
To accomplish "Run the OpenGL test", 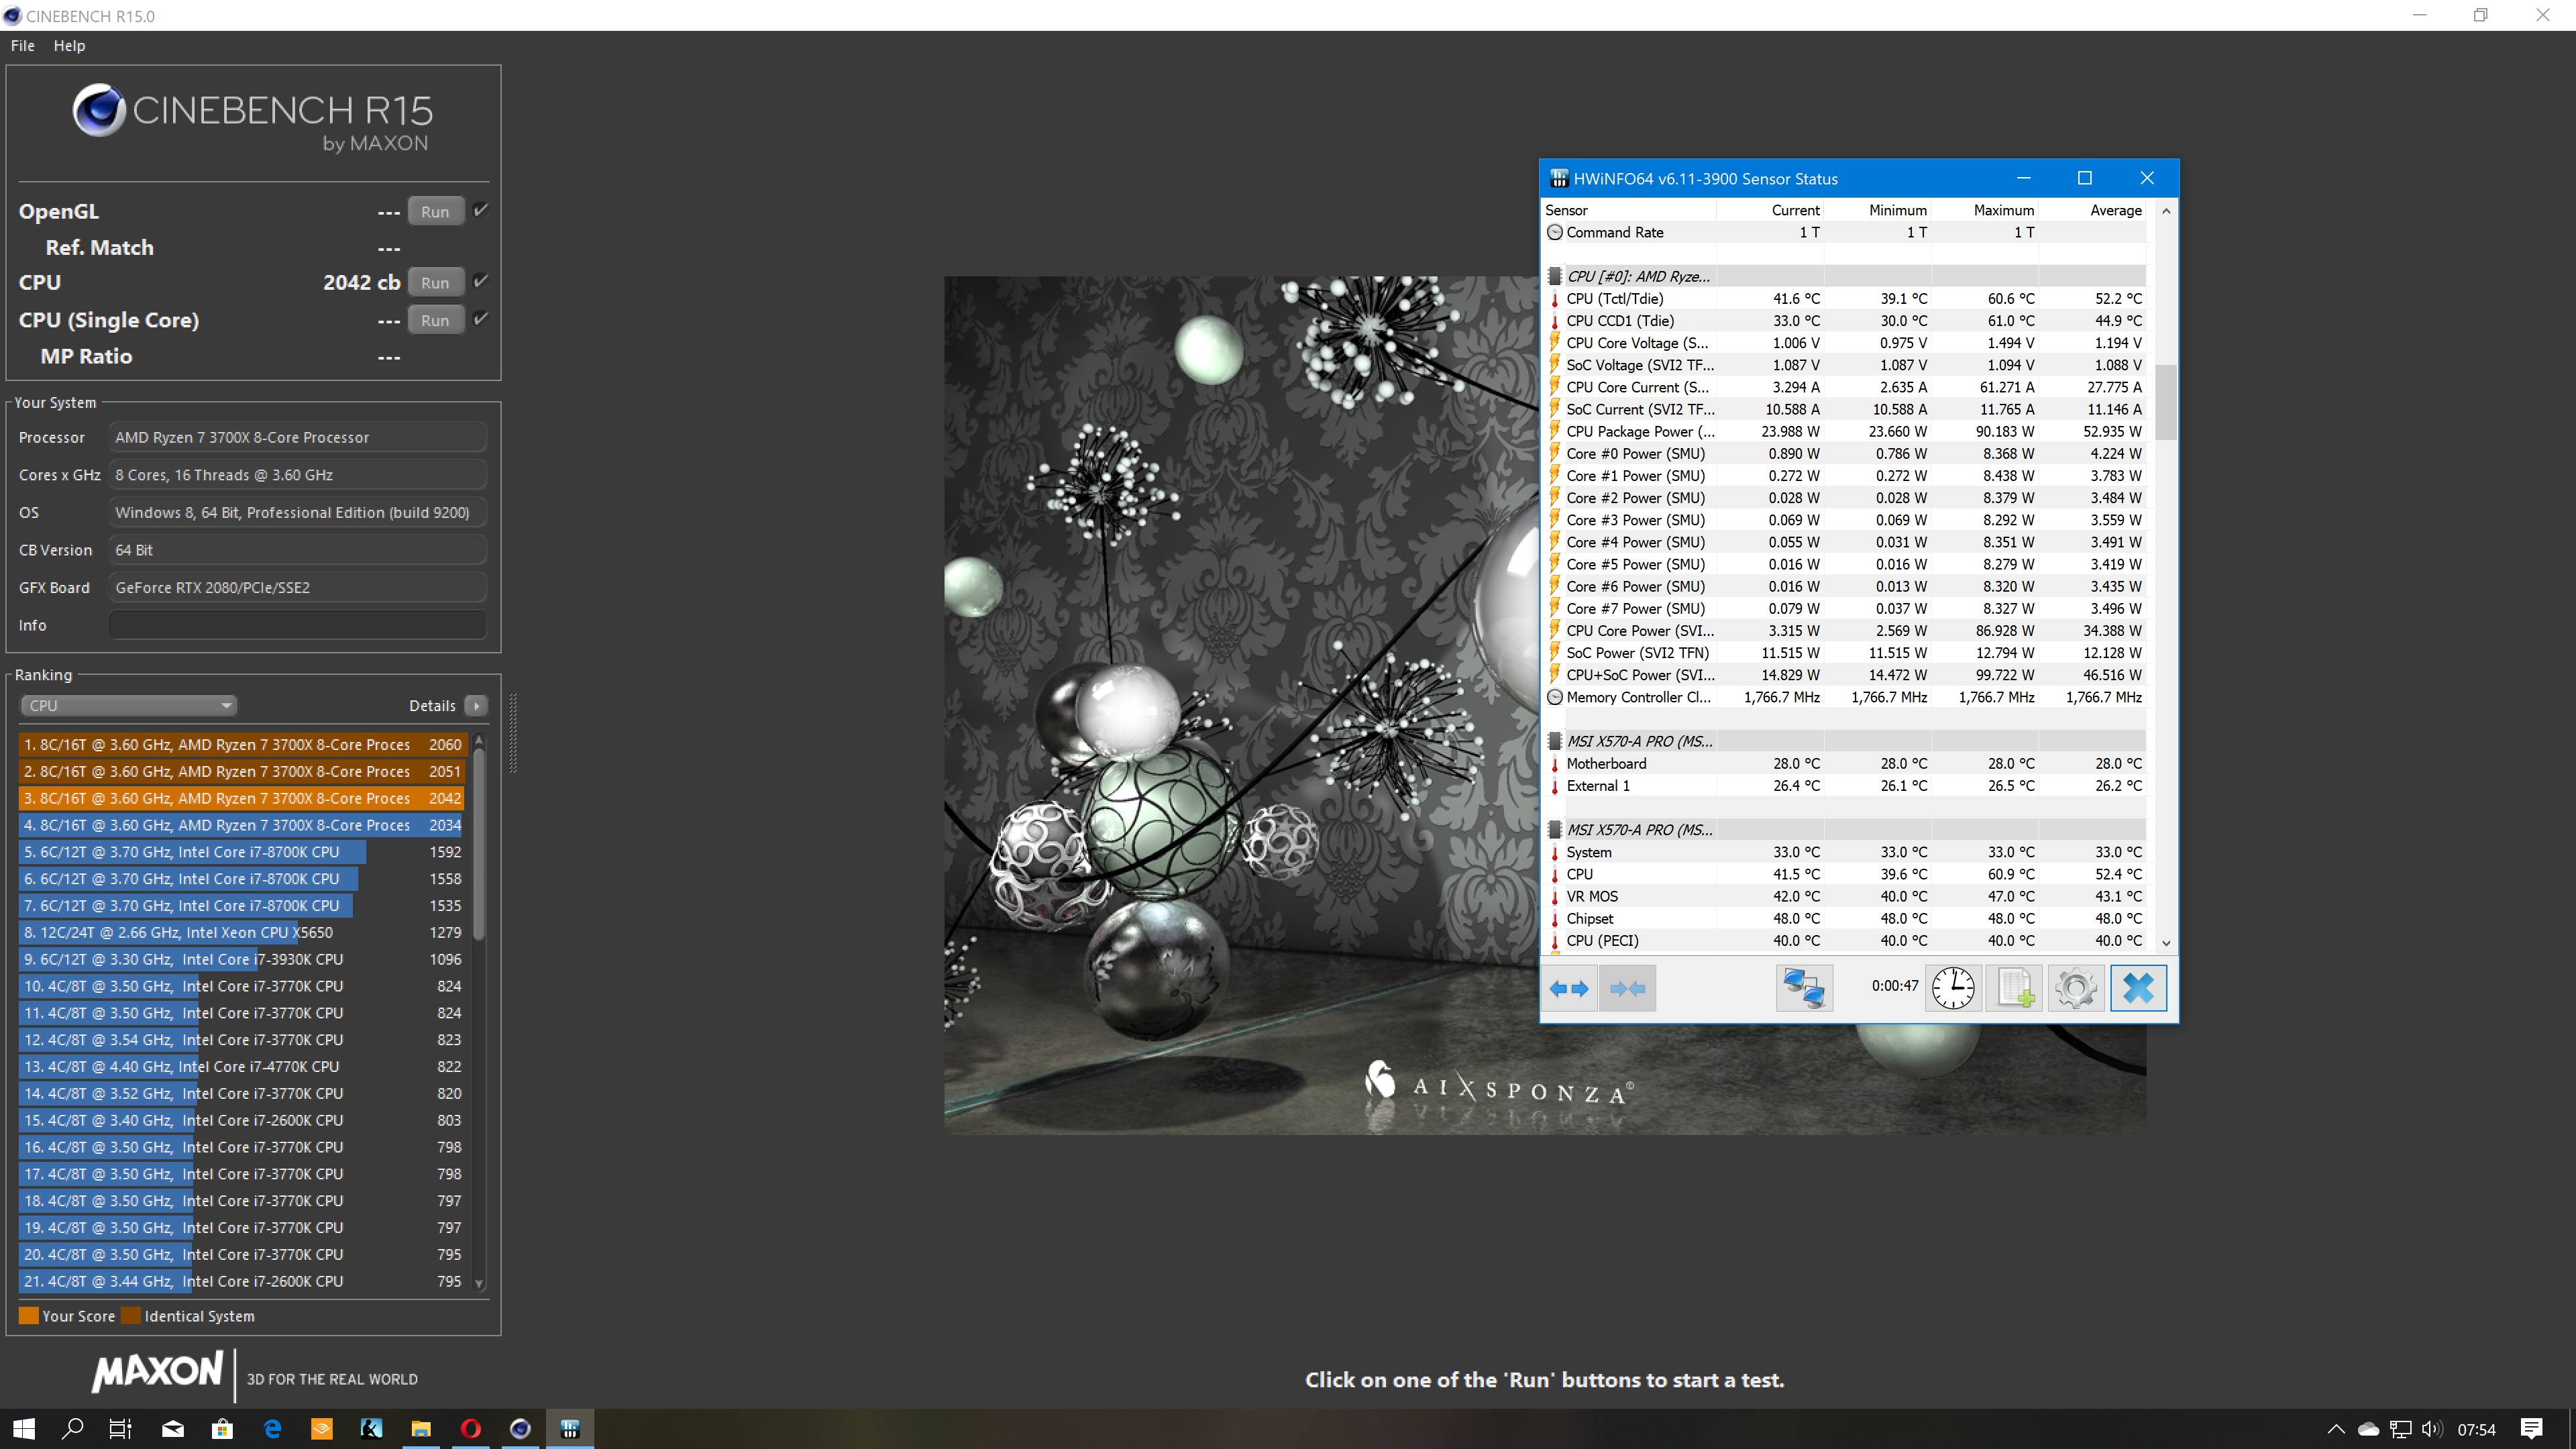I will click(x=435, y=211).
